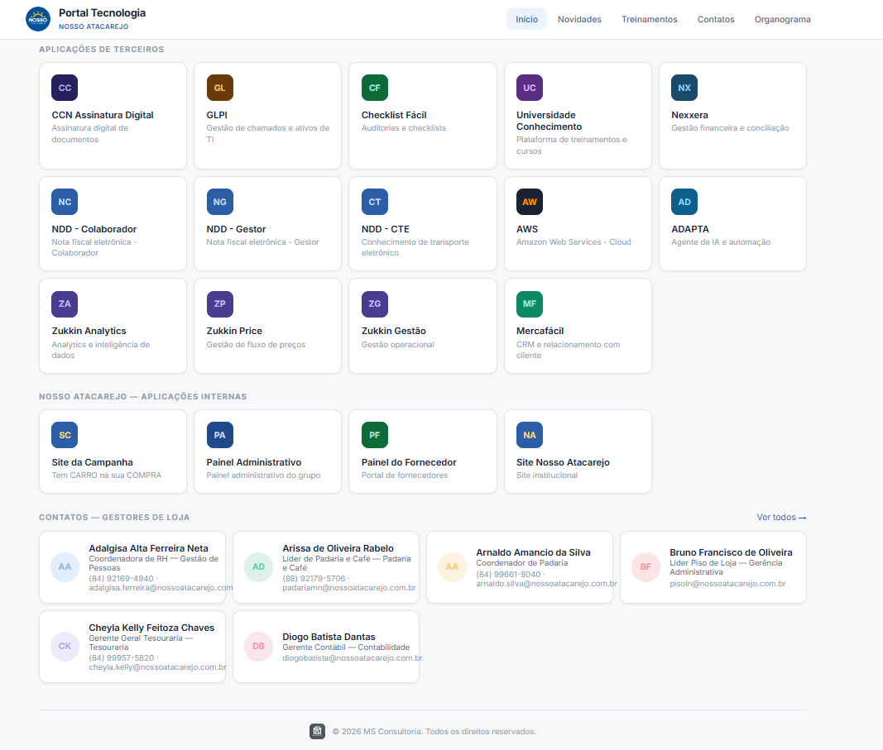This screenshot has width=883, height=750.
Task: Click the Bruno Francisco de Oliveira name
Action: [x=731, y=552]
